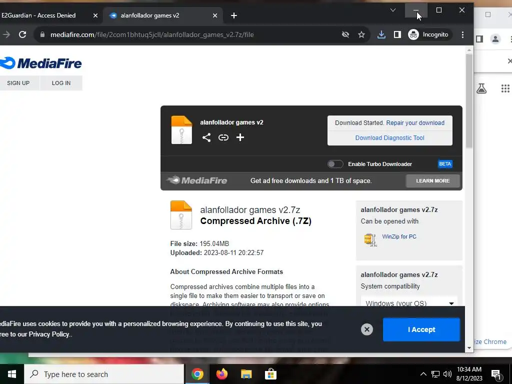Toggle Enable Turbo Downloader switch

(x=335, y=164)
